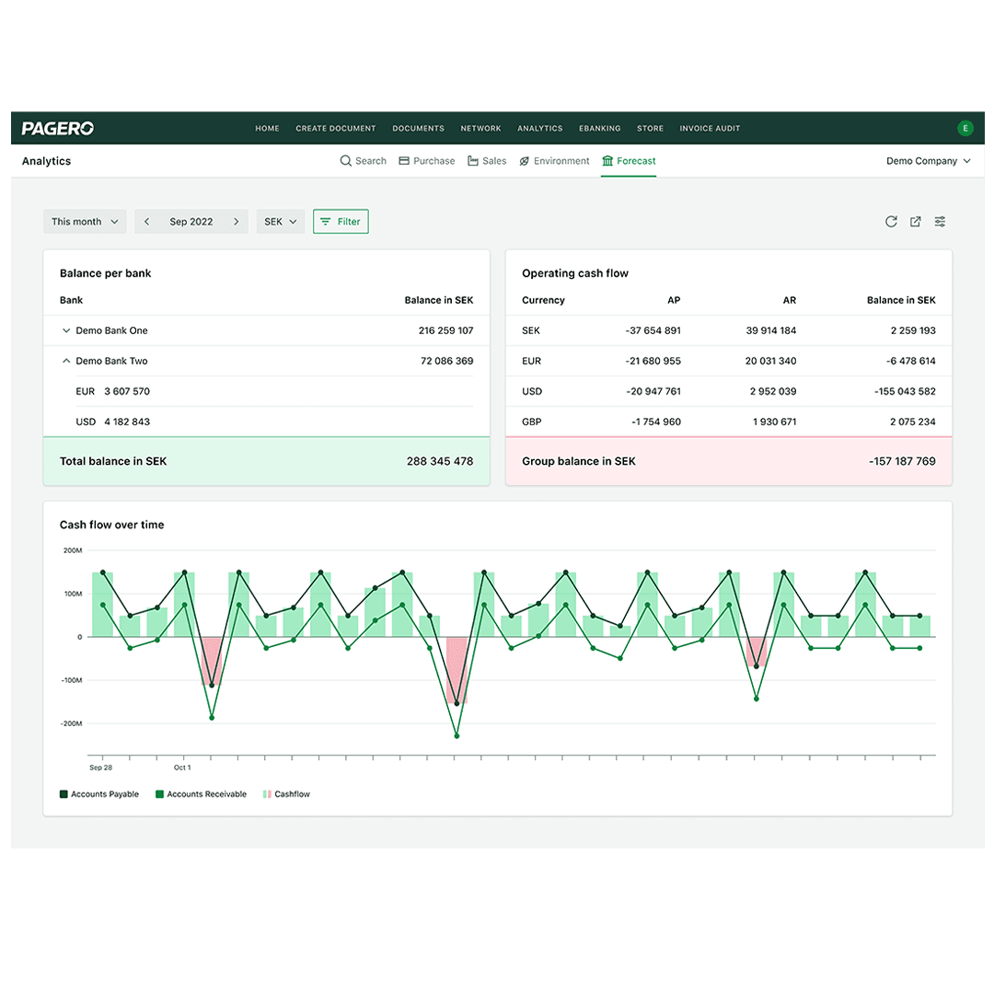The image size is (994, 994).
Task: Open the SEK currency dropdown
Action: [x=280, y=221]
